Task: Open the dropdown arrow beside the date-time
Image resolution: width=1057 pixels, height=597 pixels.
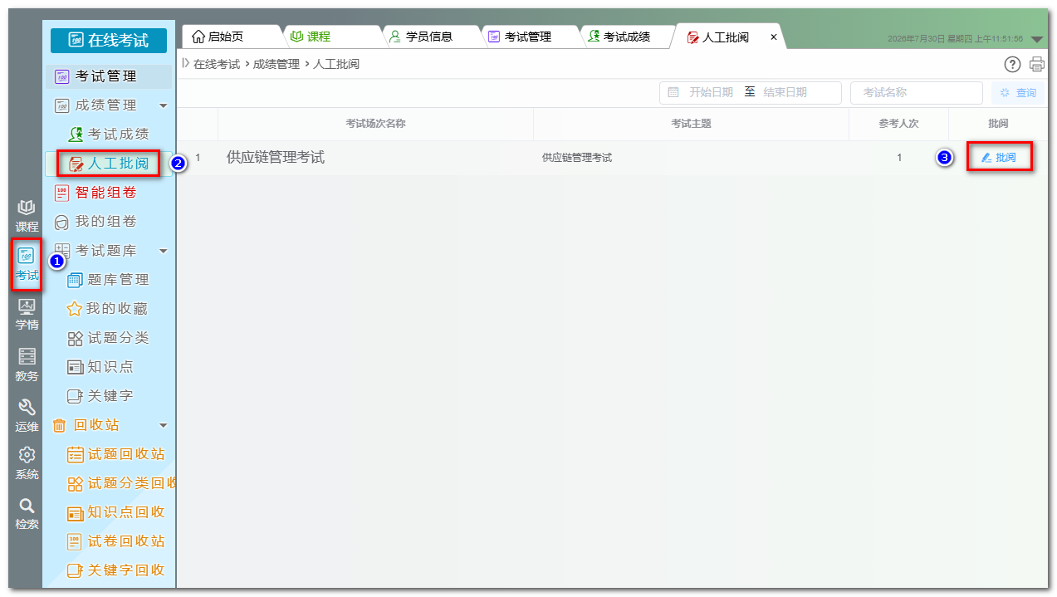Action: (1036, 39)
